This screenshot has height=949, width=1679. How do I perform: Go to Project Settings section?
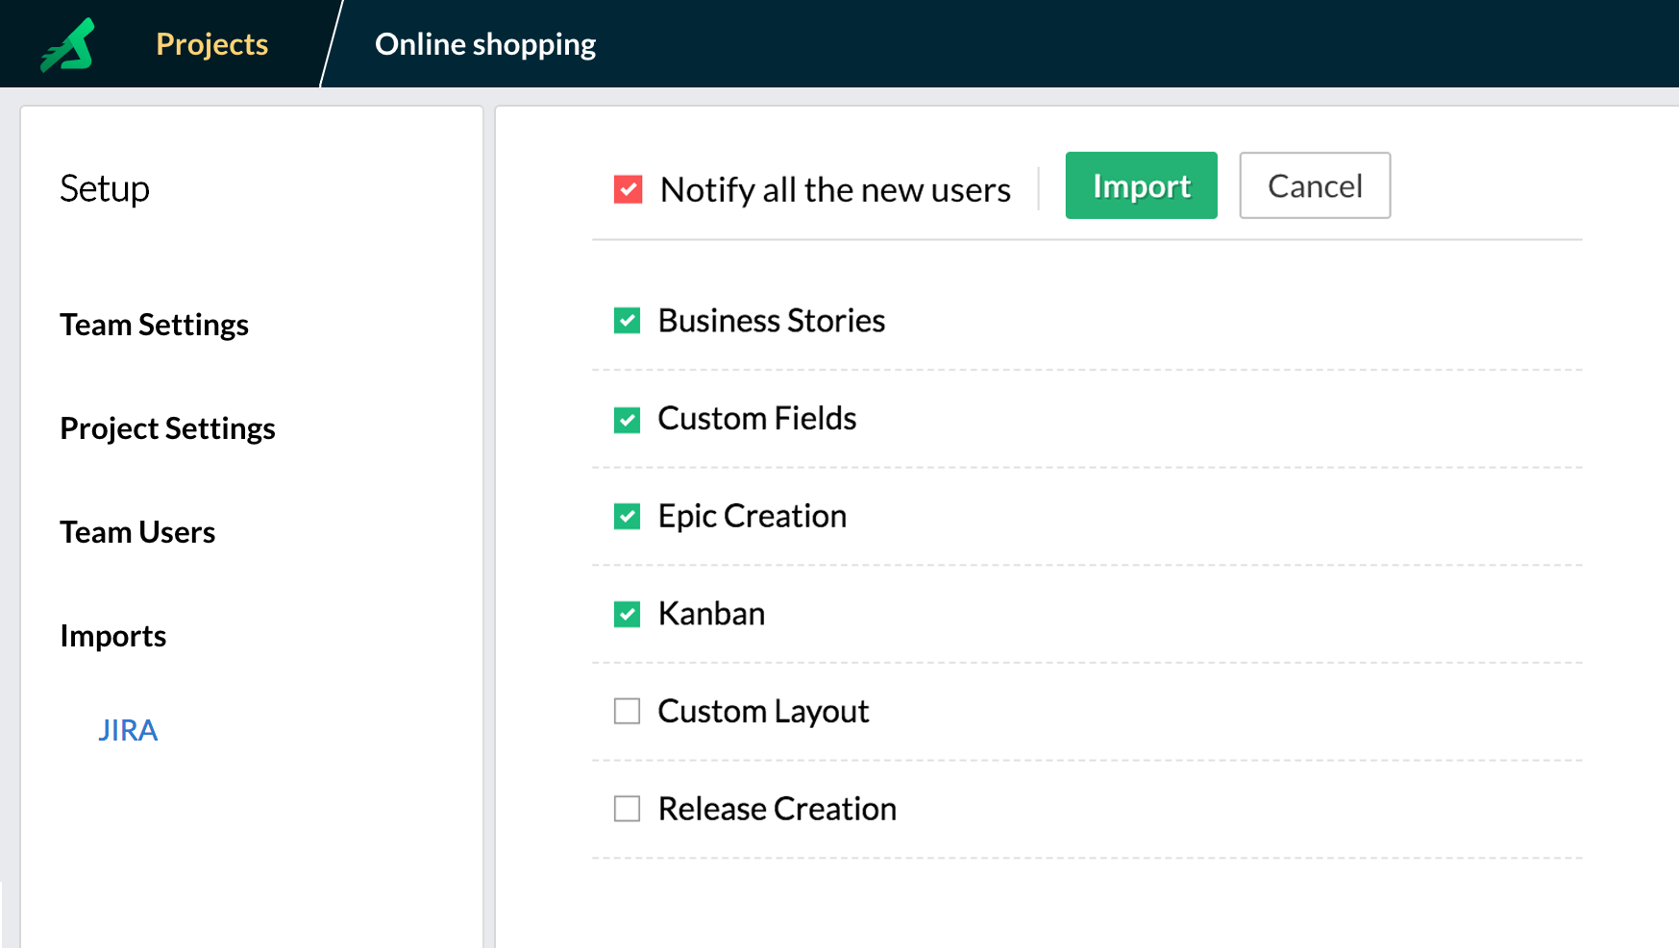click(x=167, y=428)
